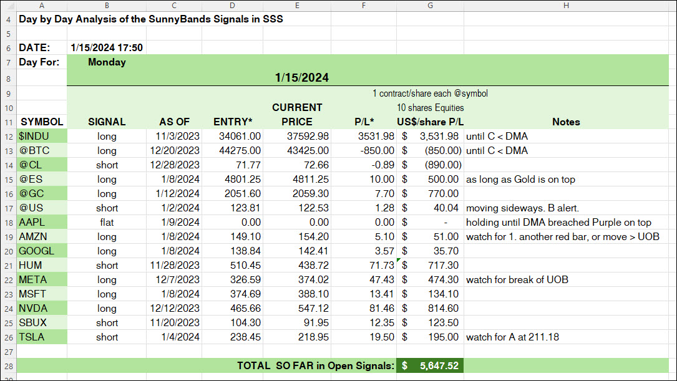Click the 'DATE:' label cell

pyautogui.click(x=41, y=47)
